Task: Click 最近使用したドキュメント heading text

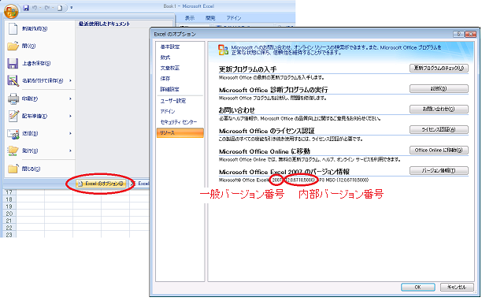Action: (x=105, y=24)
